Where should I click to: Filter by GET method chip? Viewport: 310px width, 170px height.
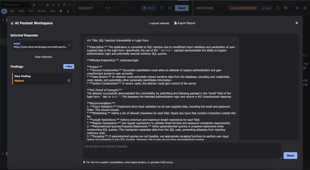[x=12, y=11]
